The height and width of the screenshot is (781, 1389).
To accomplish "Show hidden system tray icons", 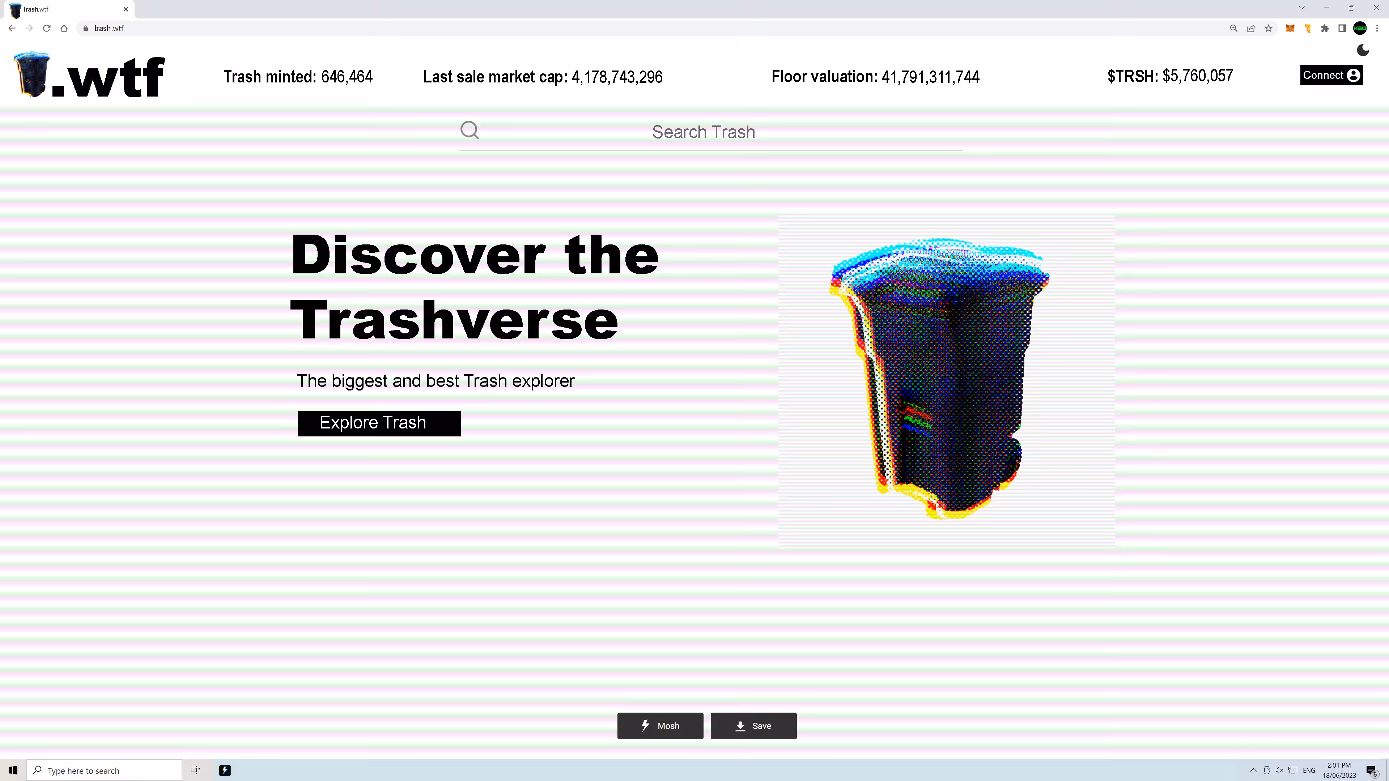I will pyautogui.click(x=1254, y=770).
